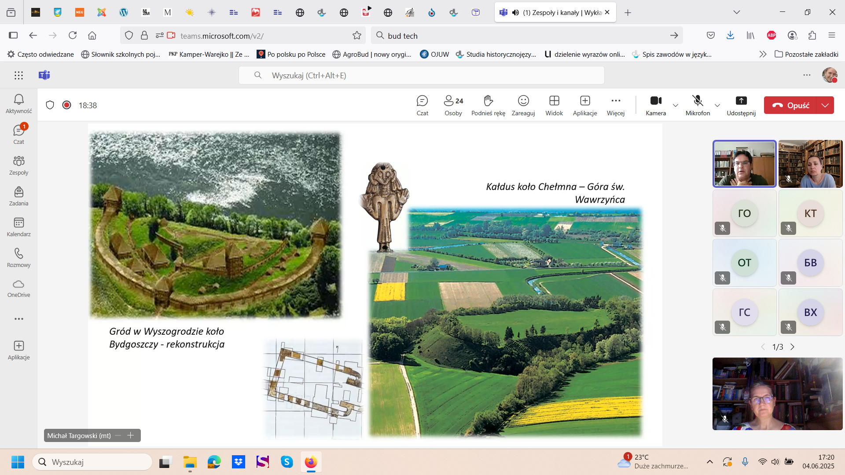Close the Zespoły i kanały tab
The width and height of the screenshot is (845, 475).
pos(607,12)
